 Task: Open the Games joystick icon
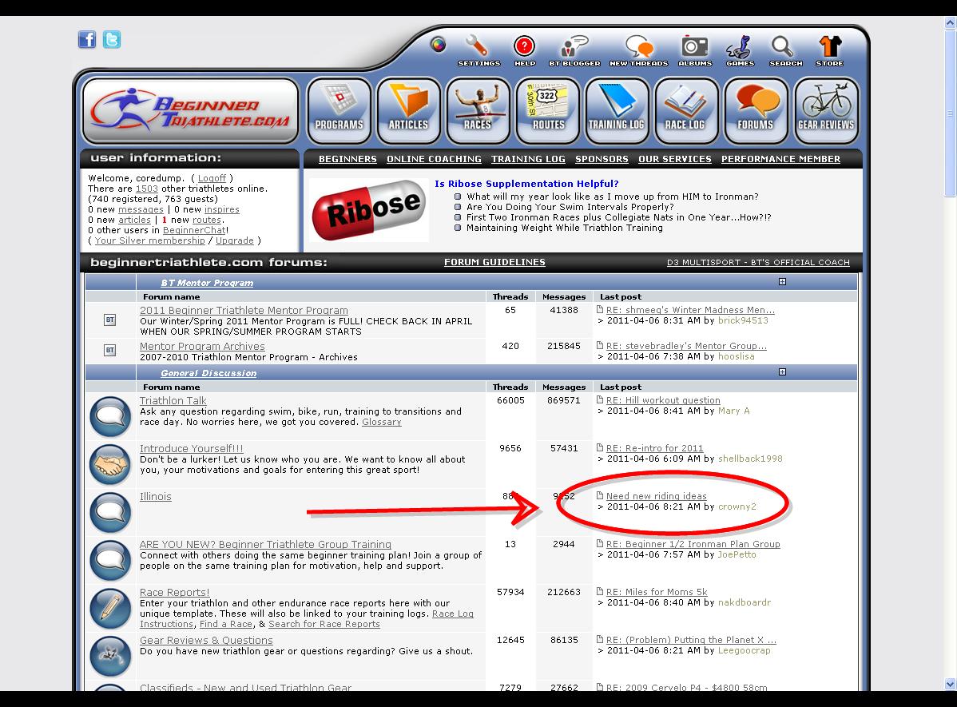coord(739,47)
